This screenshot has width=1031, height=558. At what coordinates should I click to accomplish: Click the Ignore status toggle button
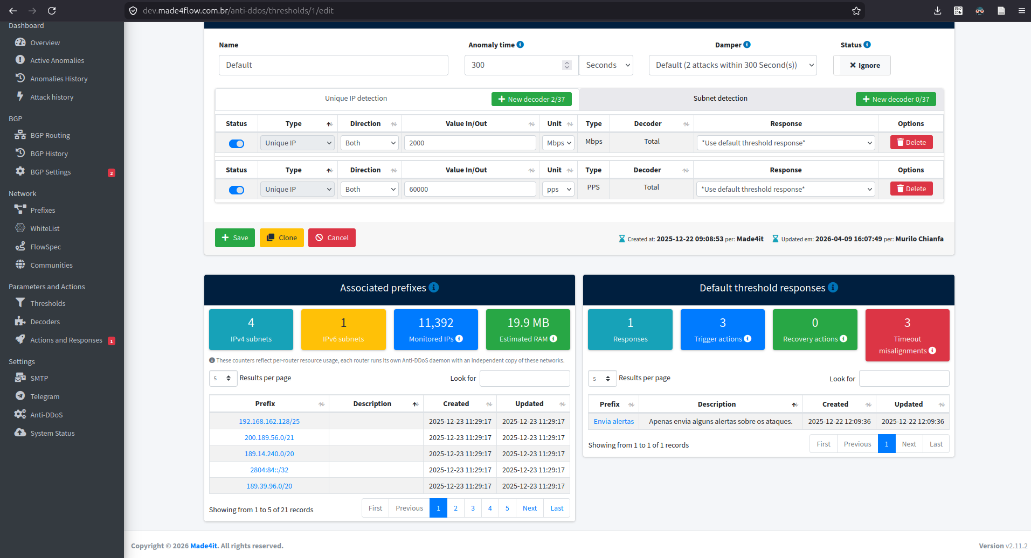[862, 65]
